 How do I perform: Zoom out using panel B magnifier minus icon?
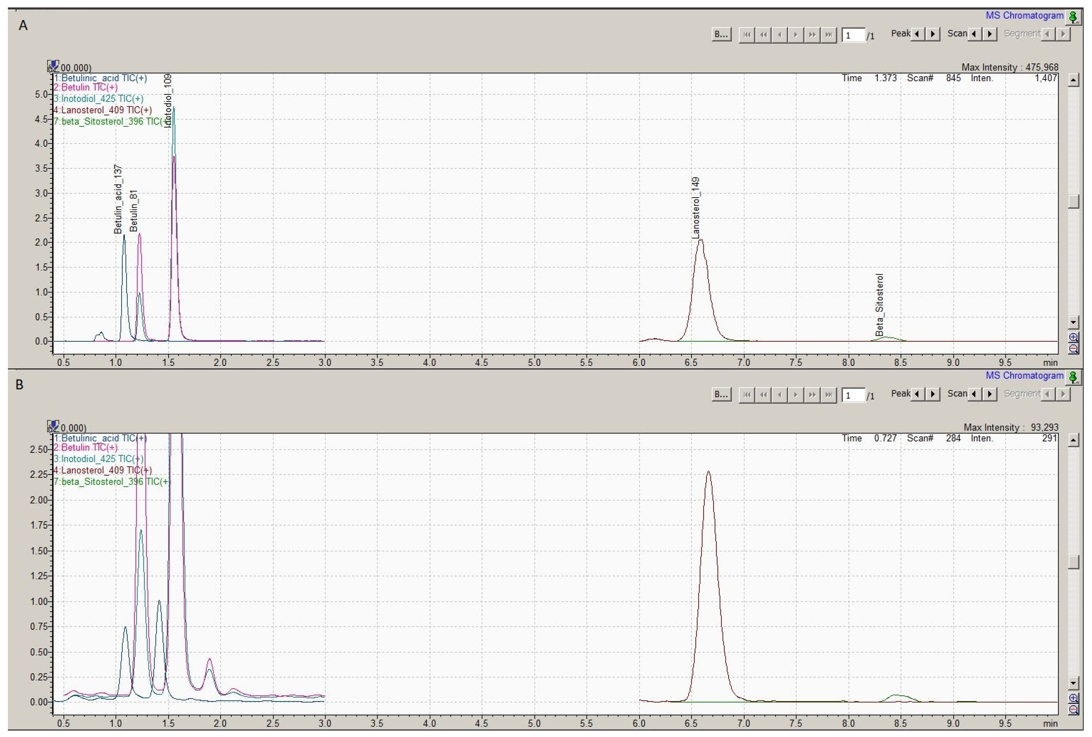1073,709
